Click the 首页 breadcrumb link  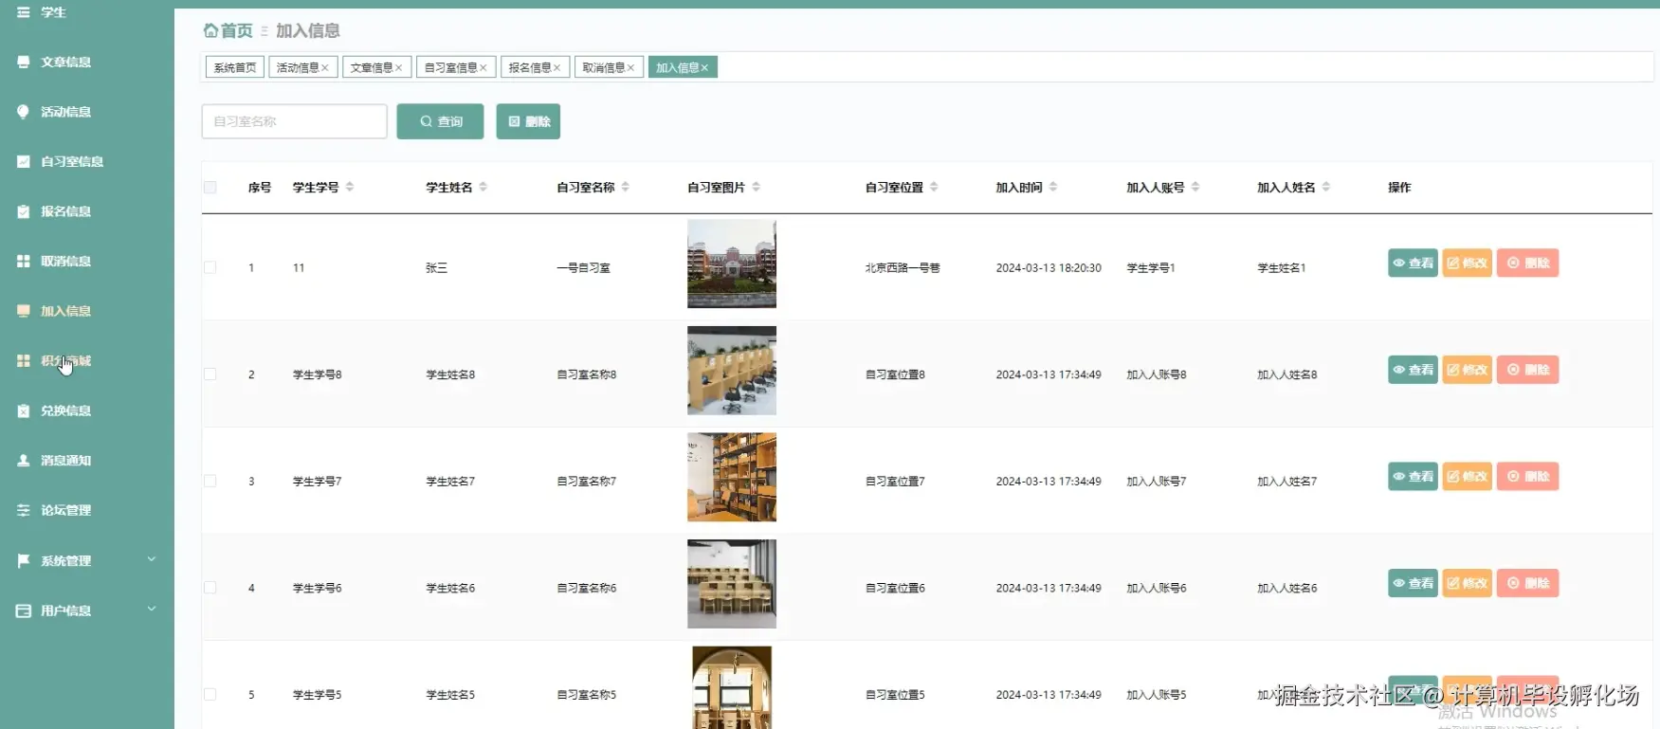237,30
